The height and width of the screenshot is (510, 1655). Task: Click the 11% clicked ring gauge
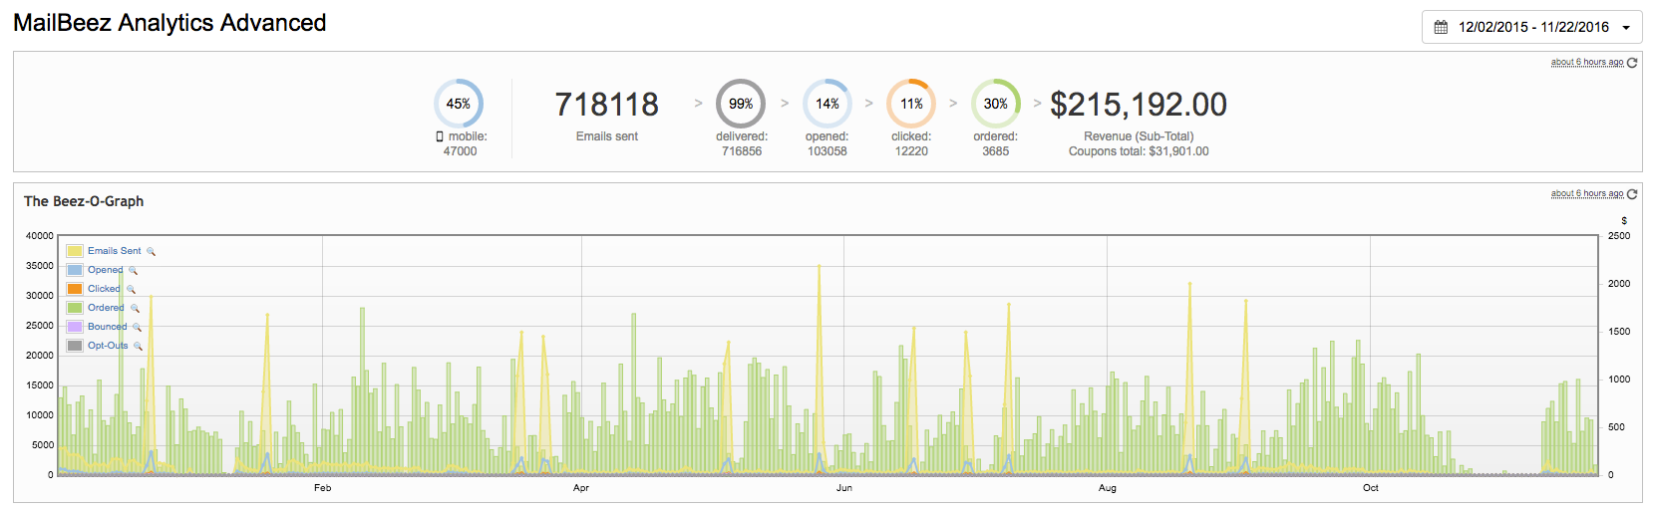(911, 104)
